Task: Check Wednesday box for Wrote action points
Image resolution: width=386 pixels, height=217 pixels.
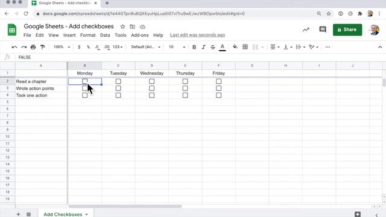Action: [x=151, y=88]
